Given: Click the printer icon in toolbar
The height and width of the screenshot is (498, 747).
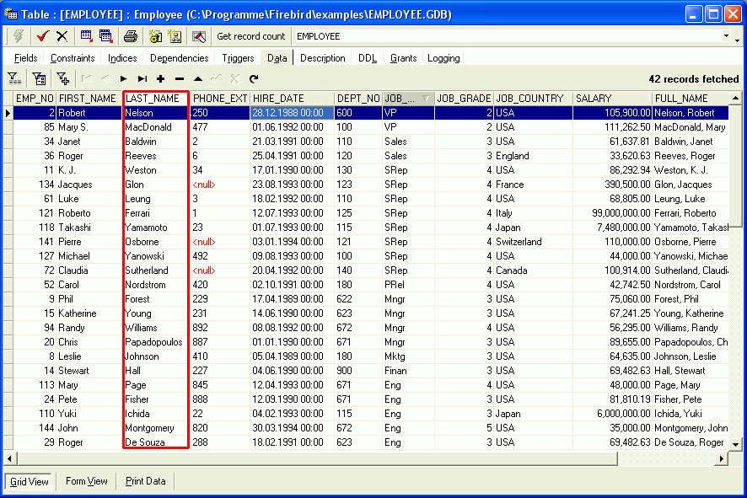Looking at the screenshot, I should tap(131, 36).
